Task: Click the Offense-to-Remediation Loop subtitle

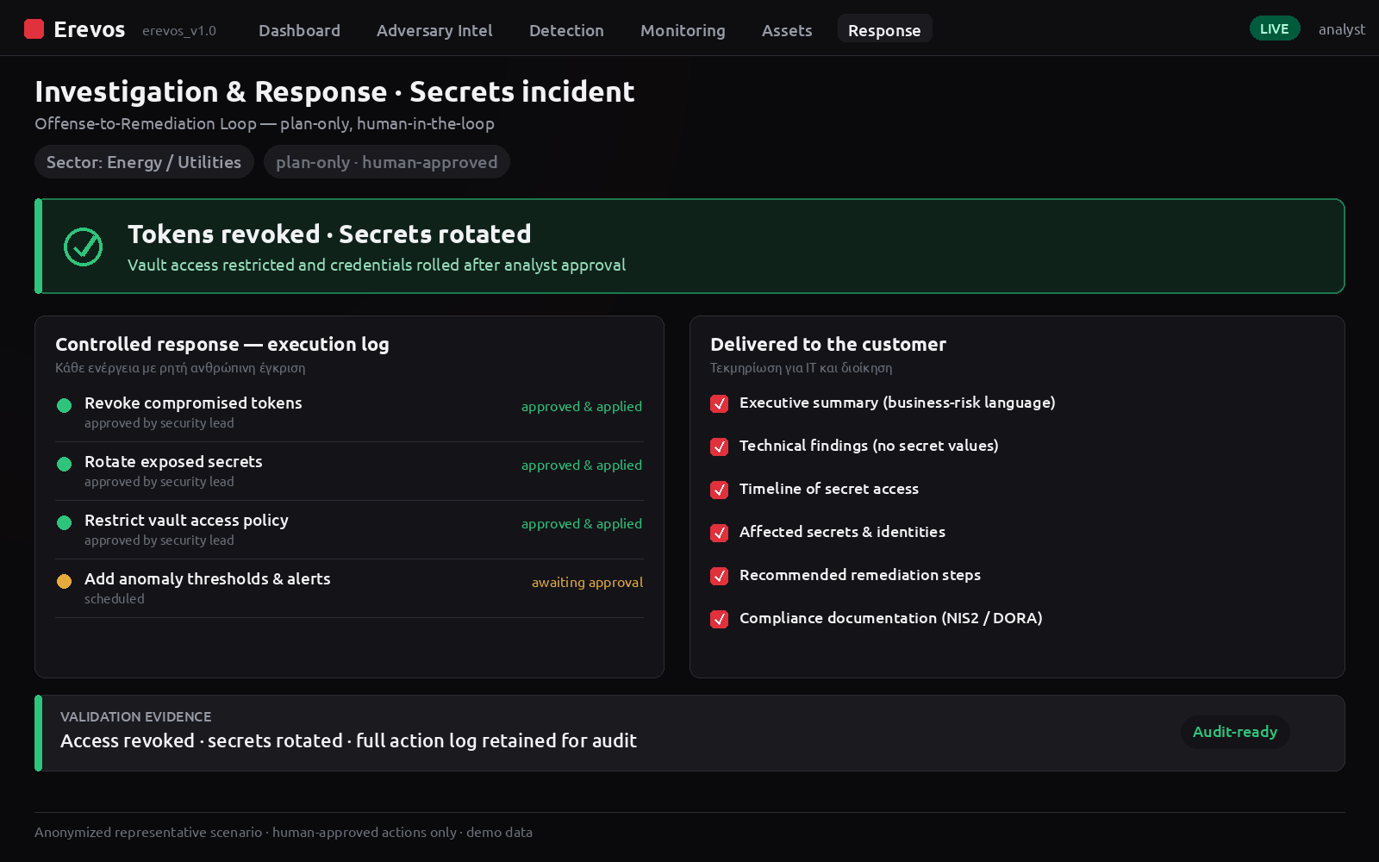Action: (265, 123)
